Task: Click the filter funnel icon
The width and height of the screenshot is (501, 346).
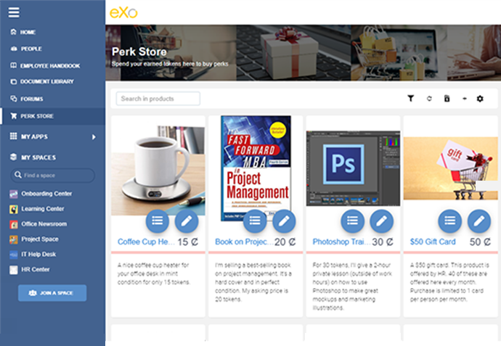Action: click(411, 99)
